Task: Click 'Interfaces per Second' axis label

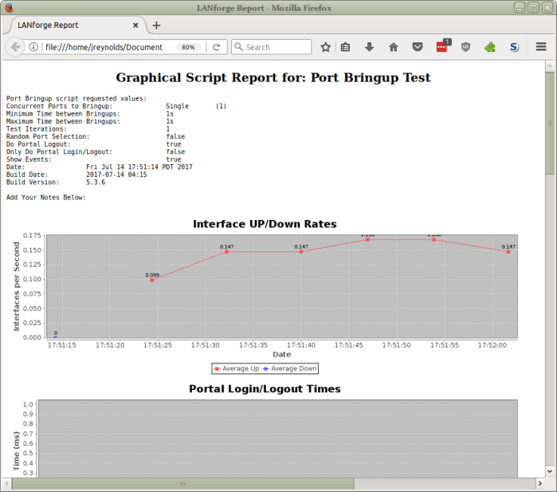Action: 17,286
